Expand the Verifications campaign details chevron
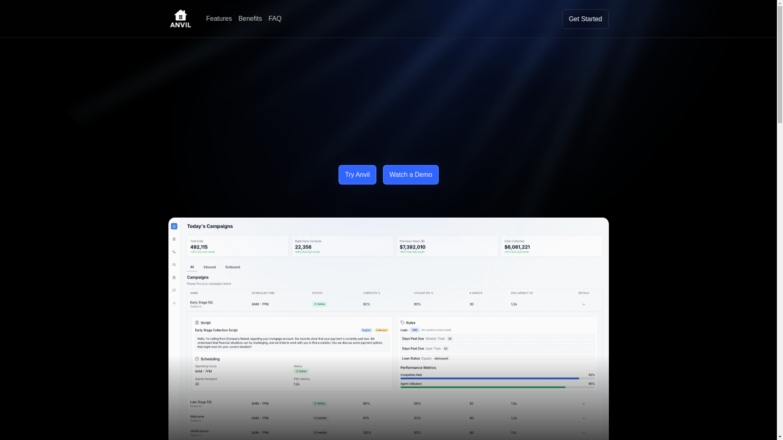Screen dimensions: 783x440 click(584, 433)
